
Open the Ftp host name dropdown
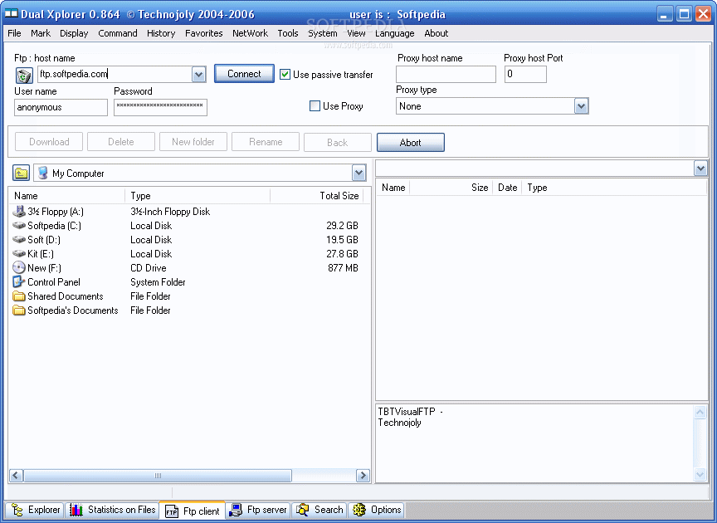[198, 75]
